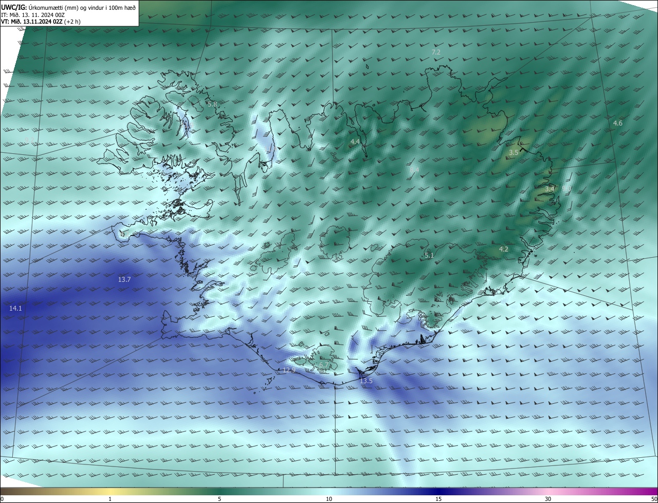Click the 3.5 value label on map
658x503 pixels.
(514, 153)
